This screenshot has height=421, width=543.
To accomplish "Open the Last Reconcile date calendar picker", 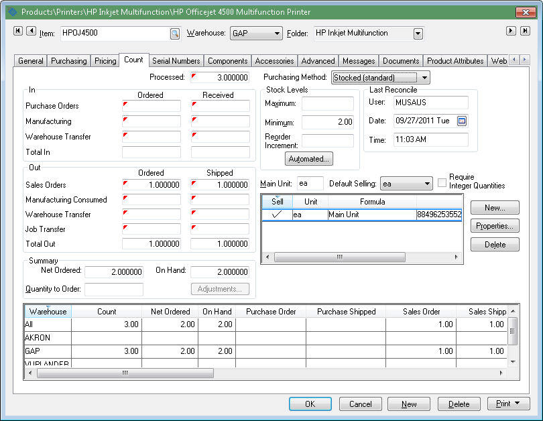I will coord(461,121).
